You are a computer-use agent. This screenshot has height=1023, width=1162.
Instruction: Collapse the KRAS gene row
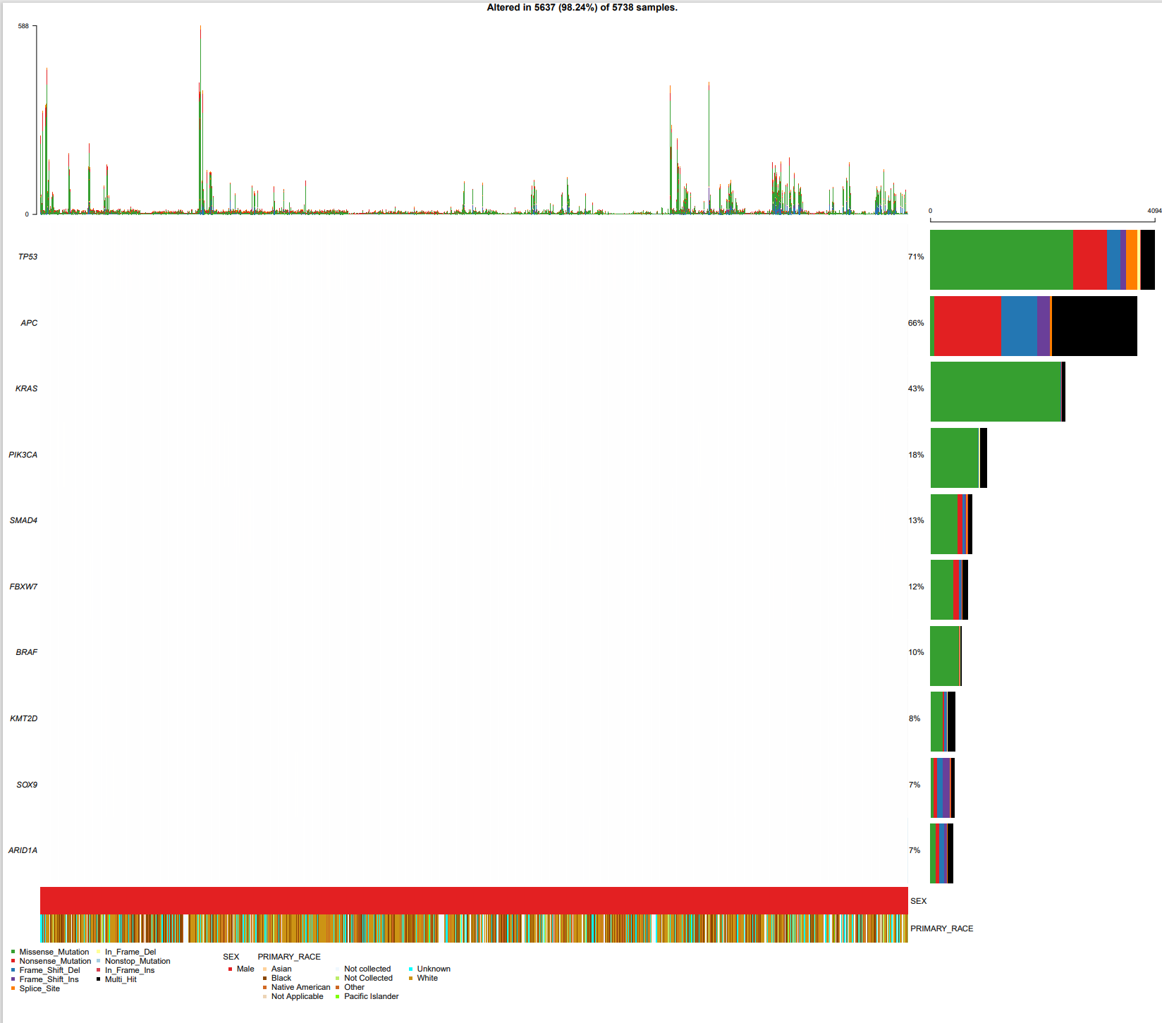pyautogui.click(x=27, y=388)
